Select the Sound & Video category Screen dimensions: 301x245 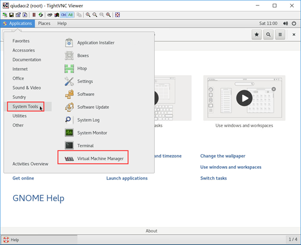point(27,88)
